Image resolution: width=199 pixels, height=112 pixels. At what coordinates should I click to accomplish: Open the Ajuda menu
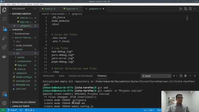click(x=42, y=4)
